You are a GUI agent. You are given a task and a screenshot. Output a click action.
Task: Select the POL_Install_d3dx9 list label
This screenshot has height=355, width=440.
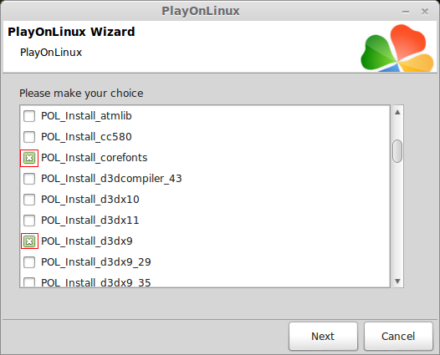point(87,241)
